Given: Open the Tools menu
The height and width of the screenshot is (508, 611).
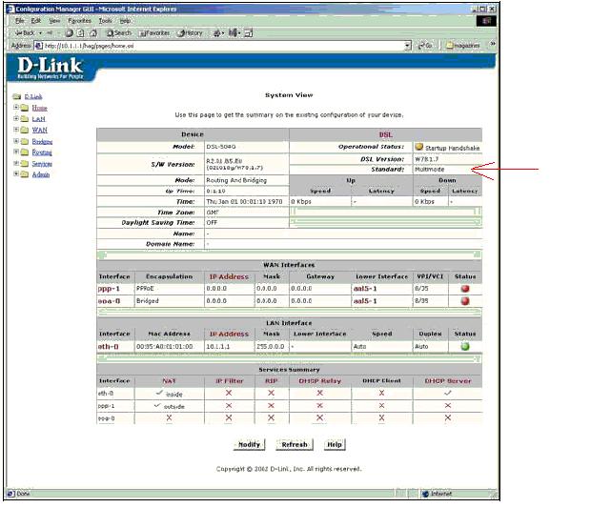Looking at the screenshot, I should tap(105, 21).
